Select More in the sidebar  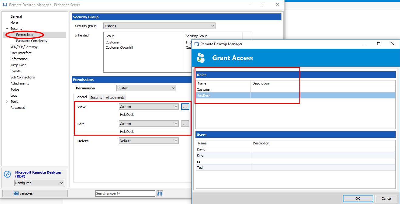(14, 22)
